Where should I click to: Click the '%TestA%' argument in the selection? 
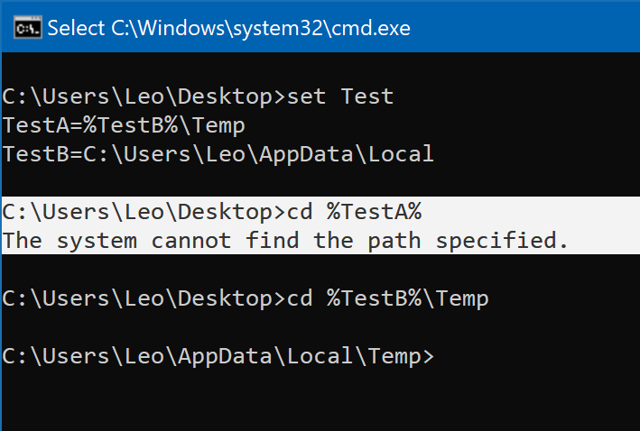coord(375,213)
